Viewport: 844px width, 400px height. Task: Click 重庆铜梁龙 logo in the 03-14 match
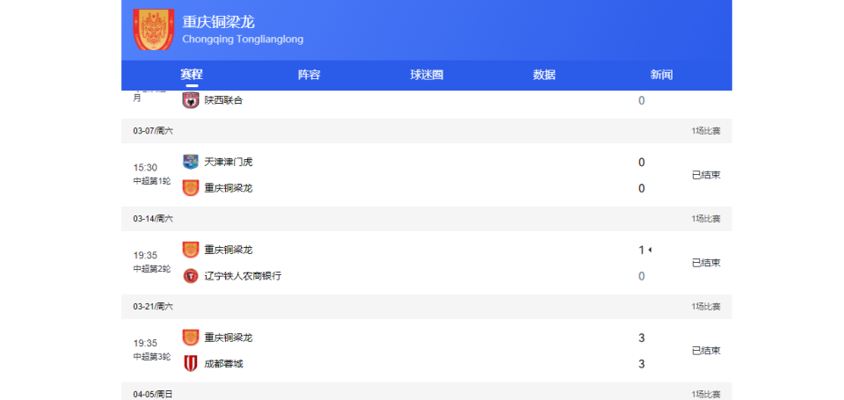(191, 250)
